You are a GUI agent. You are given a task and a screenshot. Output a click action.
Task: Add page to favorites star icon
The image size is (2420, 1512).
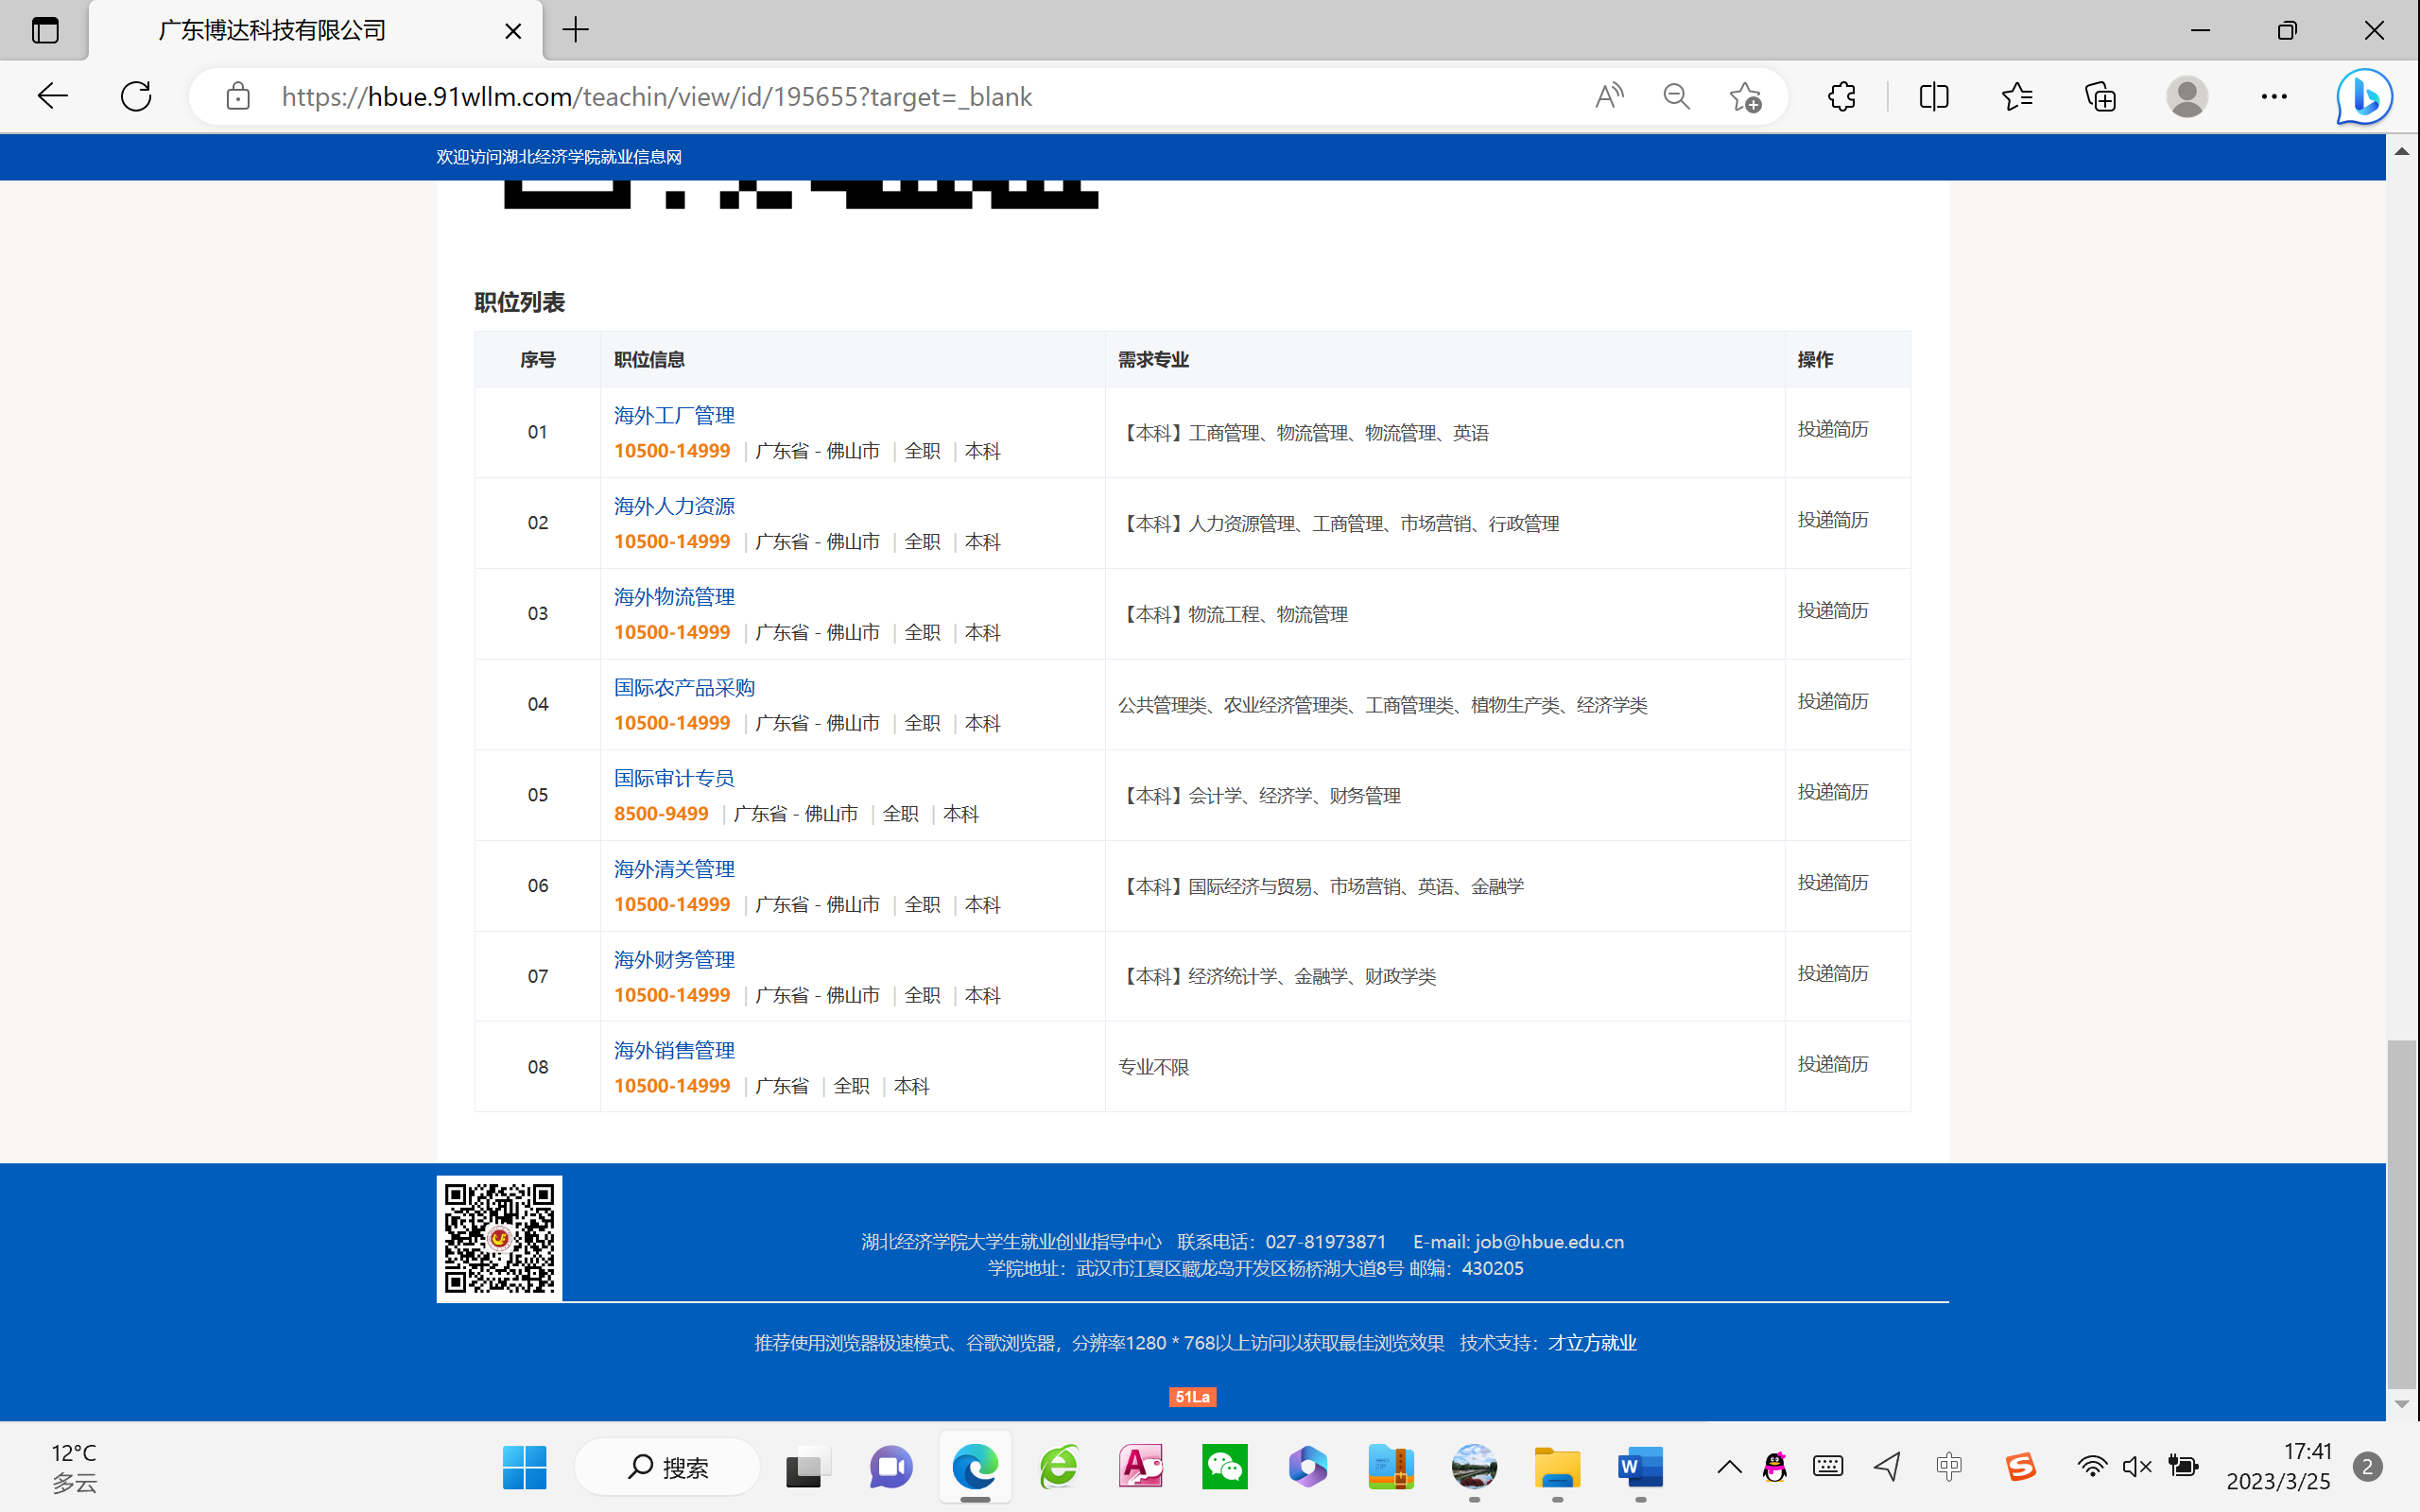click(x=1745, y=96)
